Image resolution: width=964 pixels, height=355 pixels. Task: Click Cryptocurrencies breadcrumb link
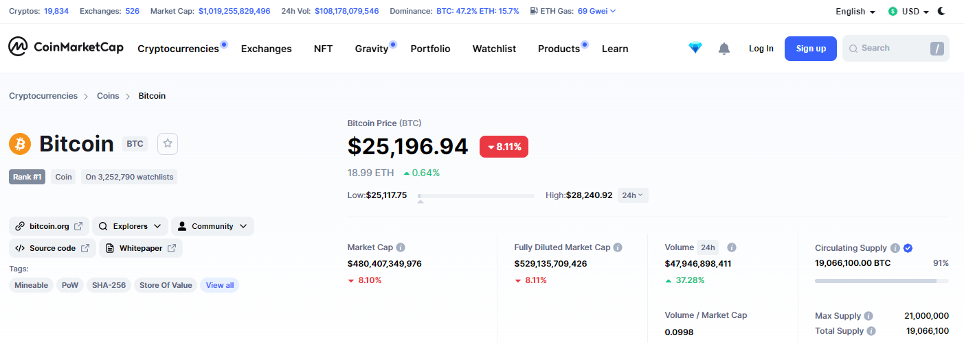43,96
